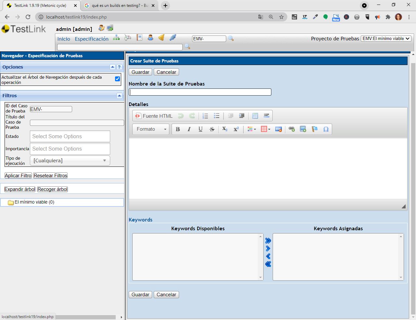The width and height of the screenshot is (416, 320).
Task: Apply strikethrough formatting in editor
Action: pyautogui.click(x=212, y=129)
